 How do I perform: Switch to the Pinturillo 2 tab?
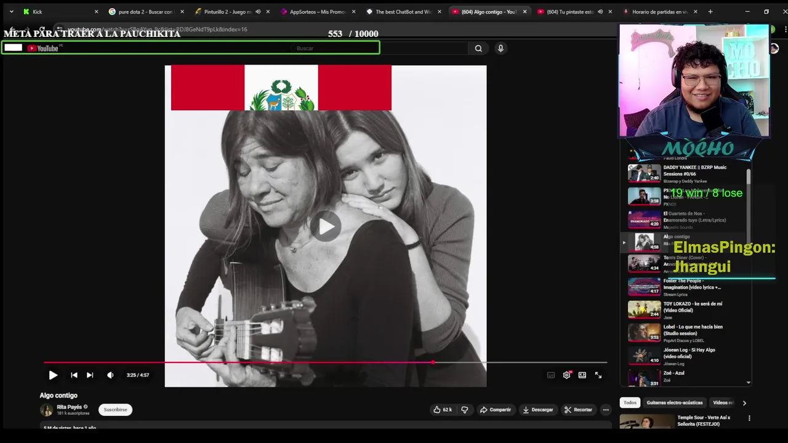pyautogui.click(x=231, y=12)
